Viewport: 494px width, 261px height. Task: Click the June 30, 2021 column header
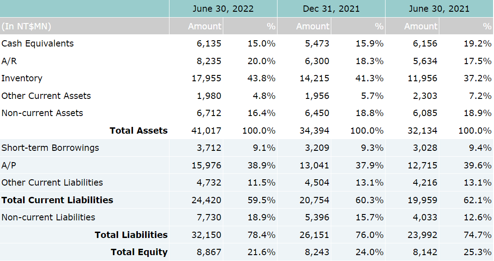pos(439,9)
